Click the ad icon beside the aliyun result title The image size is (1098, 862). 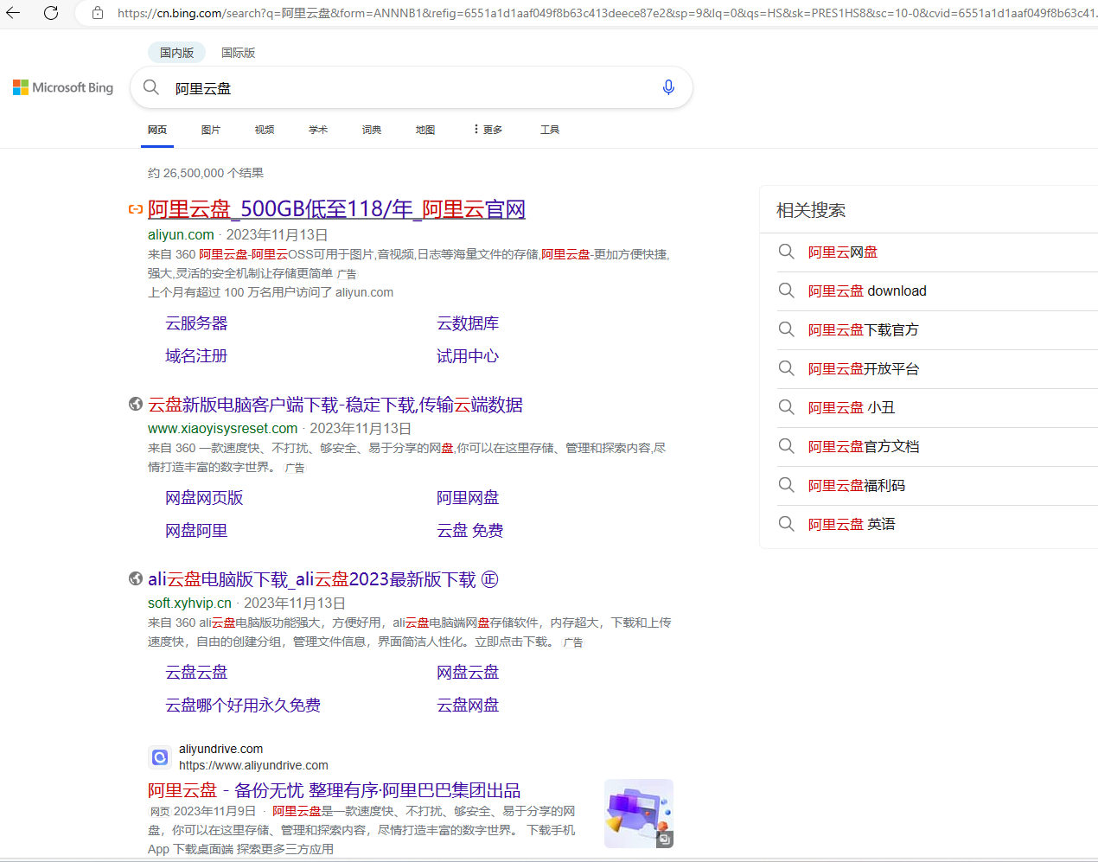click(136, 209)
